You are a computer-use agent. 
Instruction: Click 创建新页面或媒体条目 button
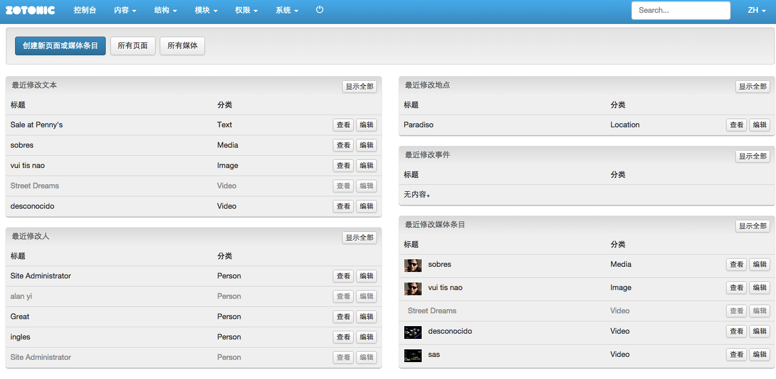(60, 46)
